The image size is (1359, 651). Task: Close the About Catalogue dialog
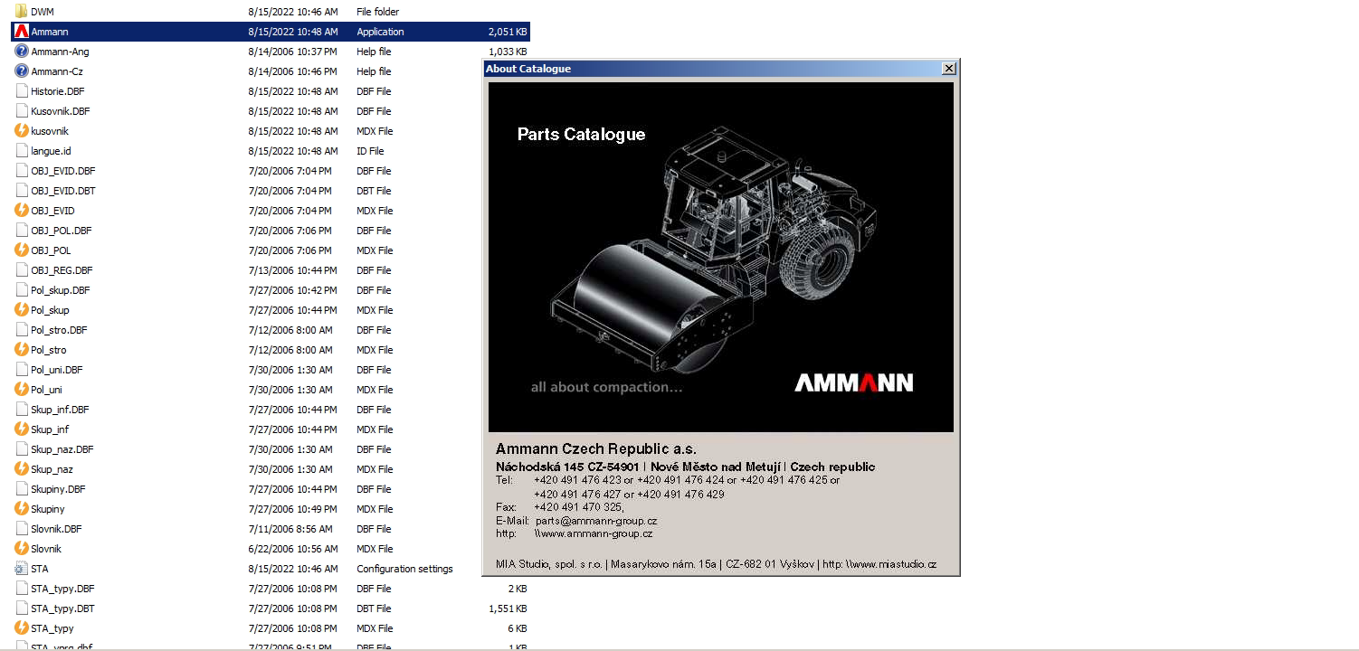click(x=948, y=68)
